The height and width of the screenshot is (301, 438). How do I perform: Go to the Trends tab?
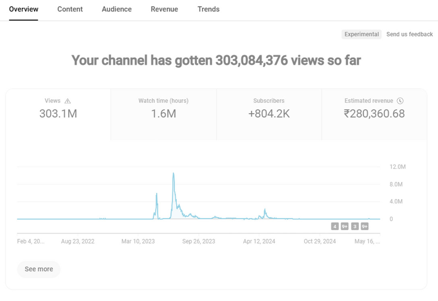(x=209, y=9)
